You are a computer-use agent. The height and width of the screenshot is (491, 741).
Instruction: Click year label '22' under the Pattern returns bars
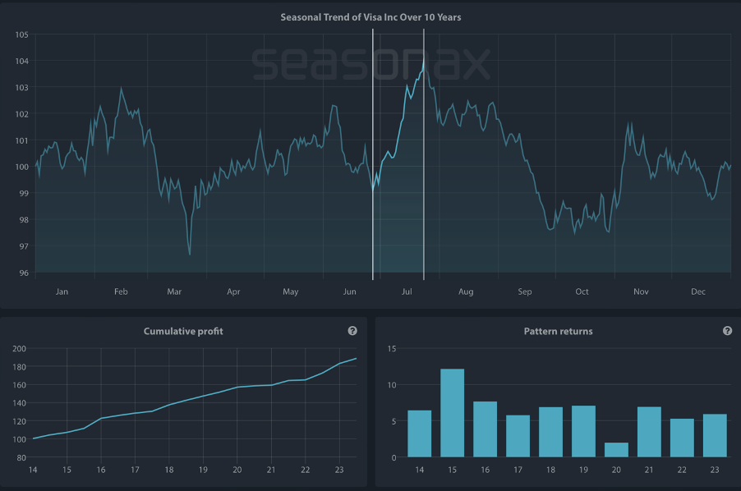[x=682, y=470]
